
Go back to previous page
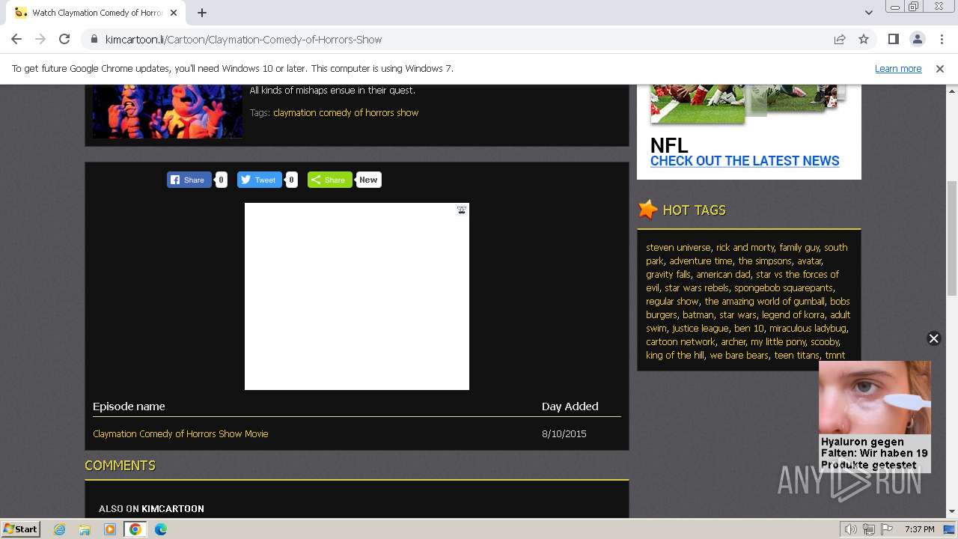tap(16, 39)
